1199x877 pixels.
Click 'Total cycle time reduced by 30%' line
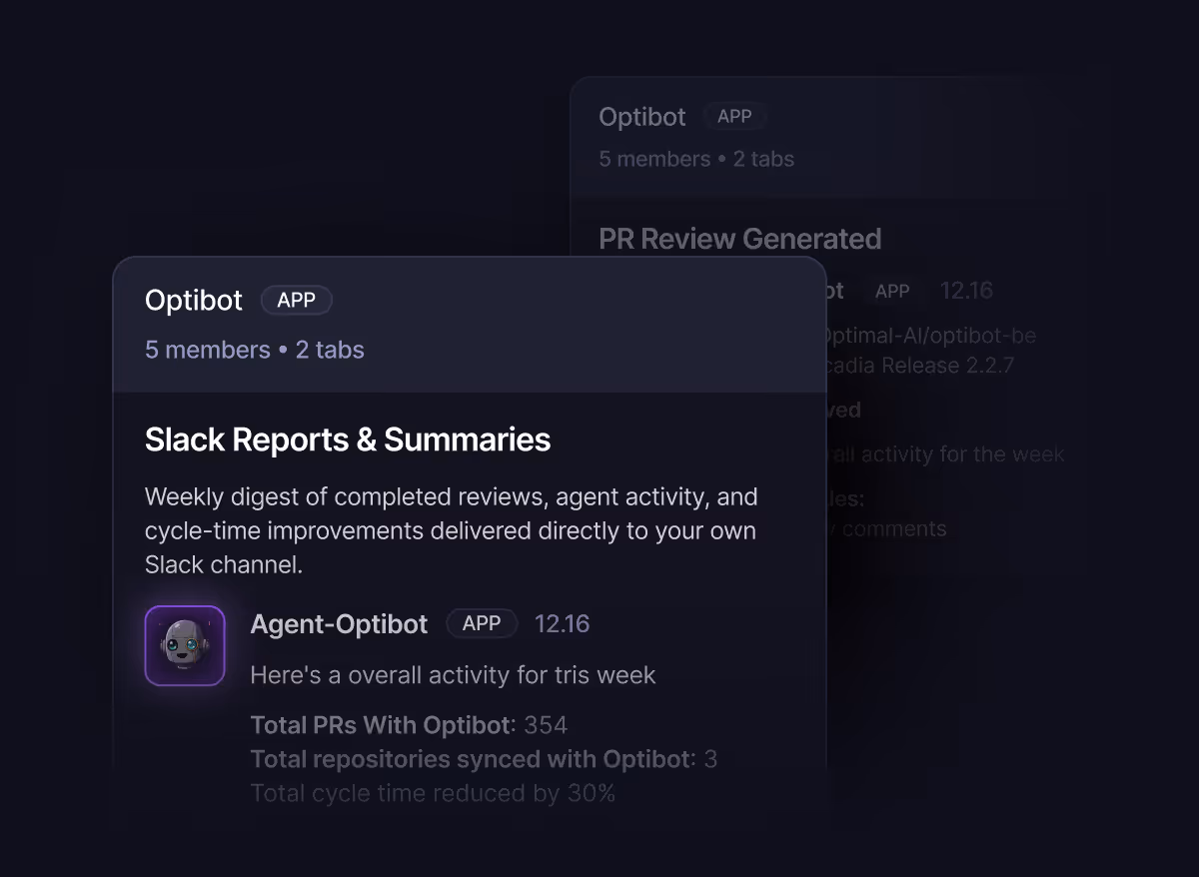pyautogui.click(x=433, y=794)
